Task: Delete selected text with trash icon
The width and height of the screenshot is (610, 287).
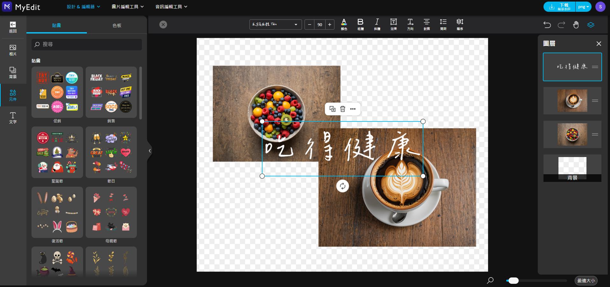Action: point(343,109)
